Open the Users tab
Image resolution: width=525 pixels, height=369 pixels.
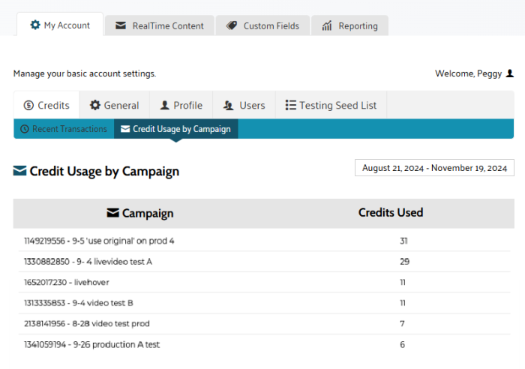pyautogui.click(x=244, y=106)
